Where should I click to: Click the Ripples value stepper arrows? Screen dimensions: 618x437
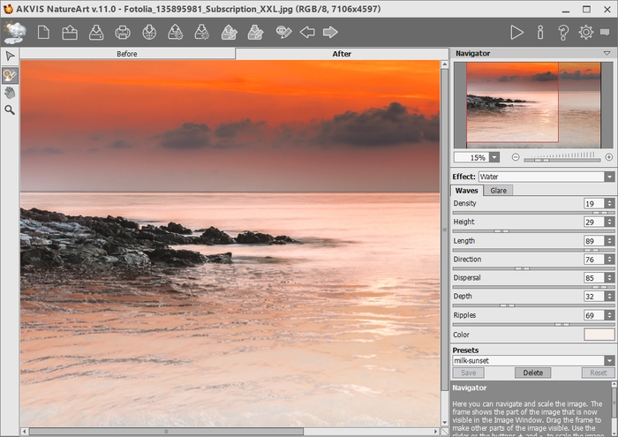tap(610, 315)
